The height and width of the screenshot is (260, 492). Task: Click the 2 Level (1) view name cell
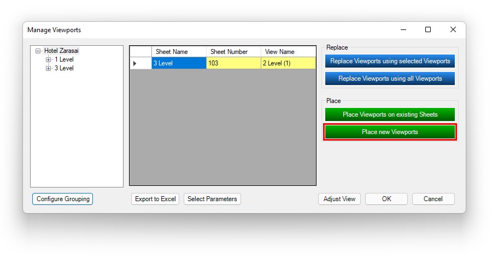tap(288, 63)
